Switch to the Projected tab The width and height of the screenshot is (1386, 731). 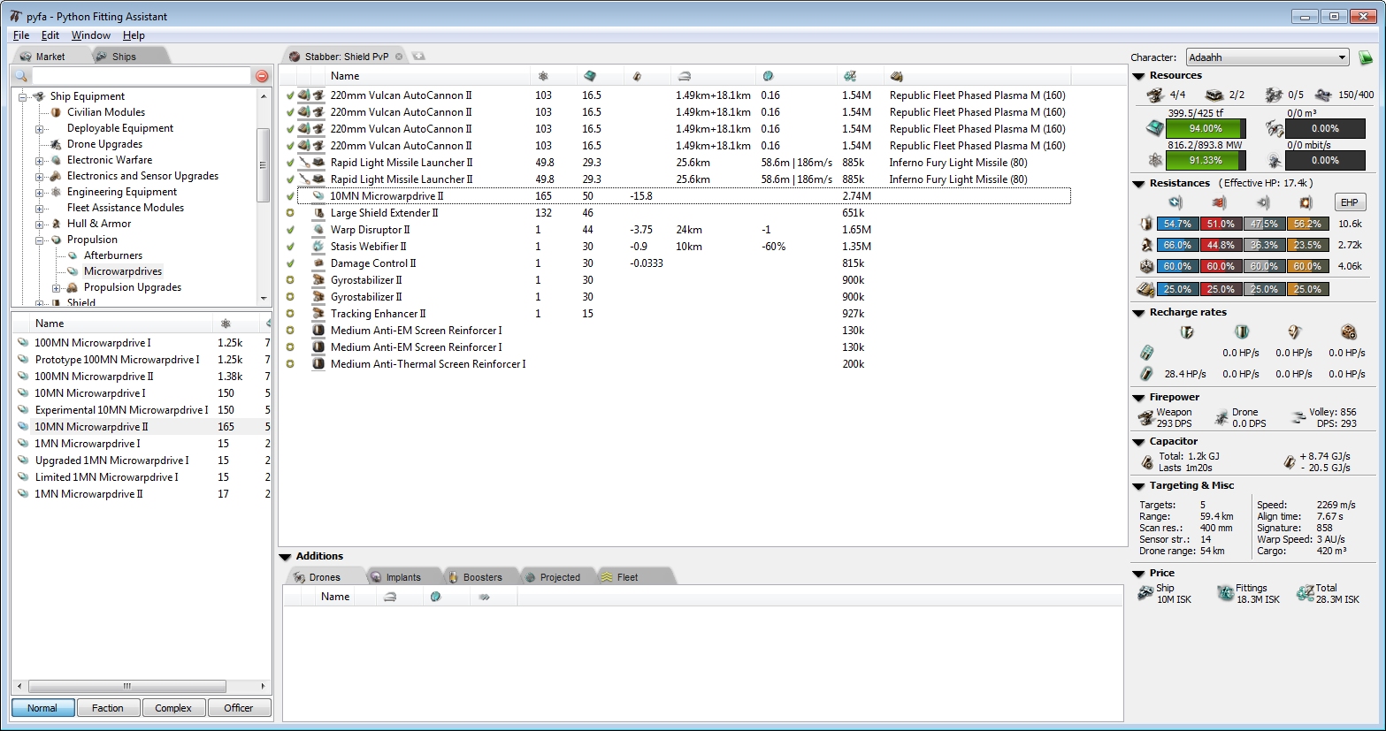(x=560, y=577)
